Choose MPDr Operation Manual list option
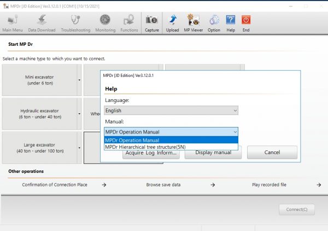This screenshot has height=231, width=328. tap(171, 140)
